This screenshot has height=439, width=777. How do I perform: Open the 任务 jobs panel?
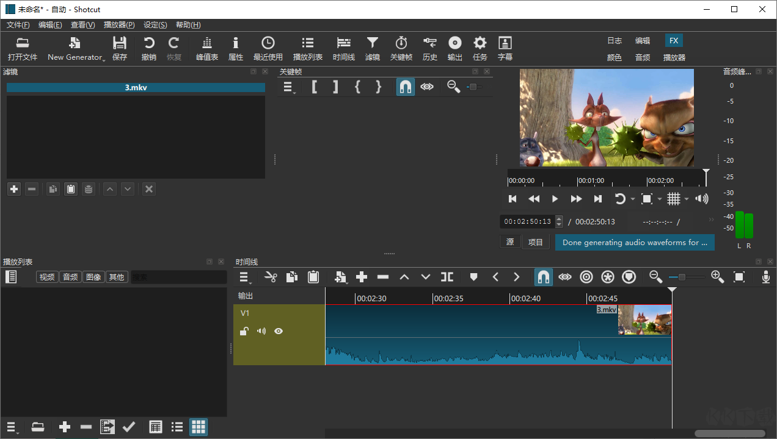tap(480, 49)
